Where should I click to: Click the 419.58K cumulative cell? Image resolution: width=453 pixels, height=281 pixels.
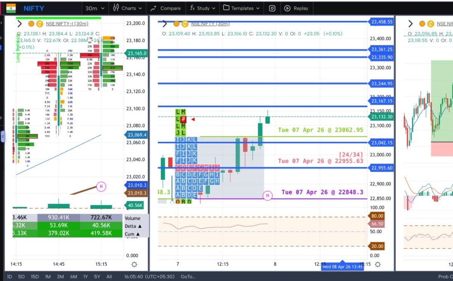point(101,233)
